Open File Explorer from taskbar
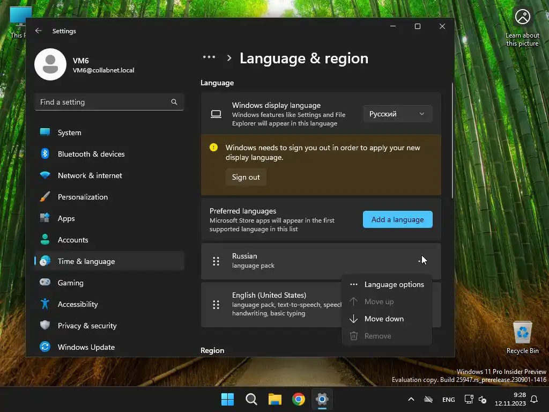549x412 pixels. [x=275, y=399]
